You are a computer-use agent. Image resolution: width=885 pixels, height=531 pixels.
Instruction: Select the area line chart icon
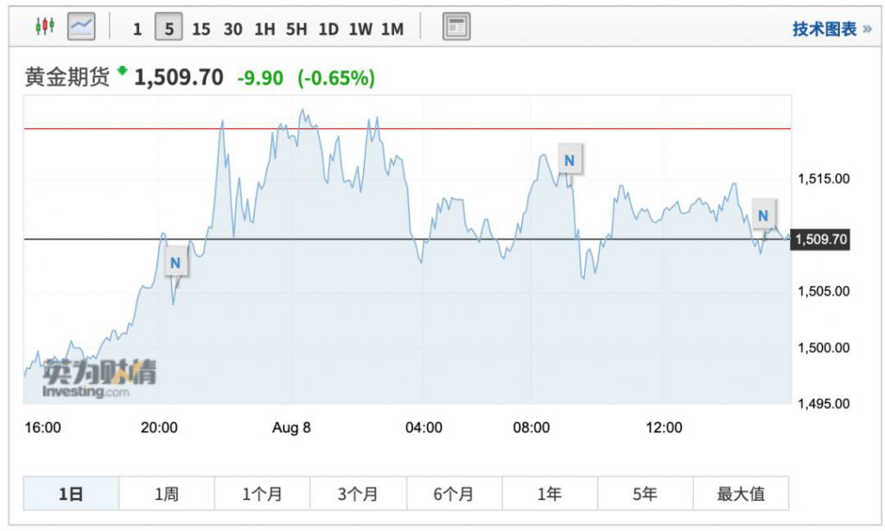(x=81, y=28)
